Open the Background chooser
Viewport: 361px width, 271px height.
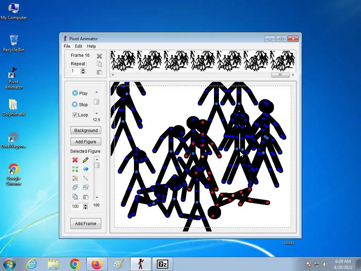86,131
